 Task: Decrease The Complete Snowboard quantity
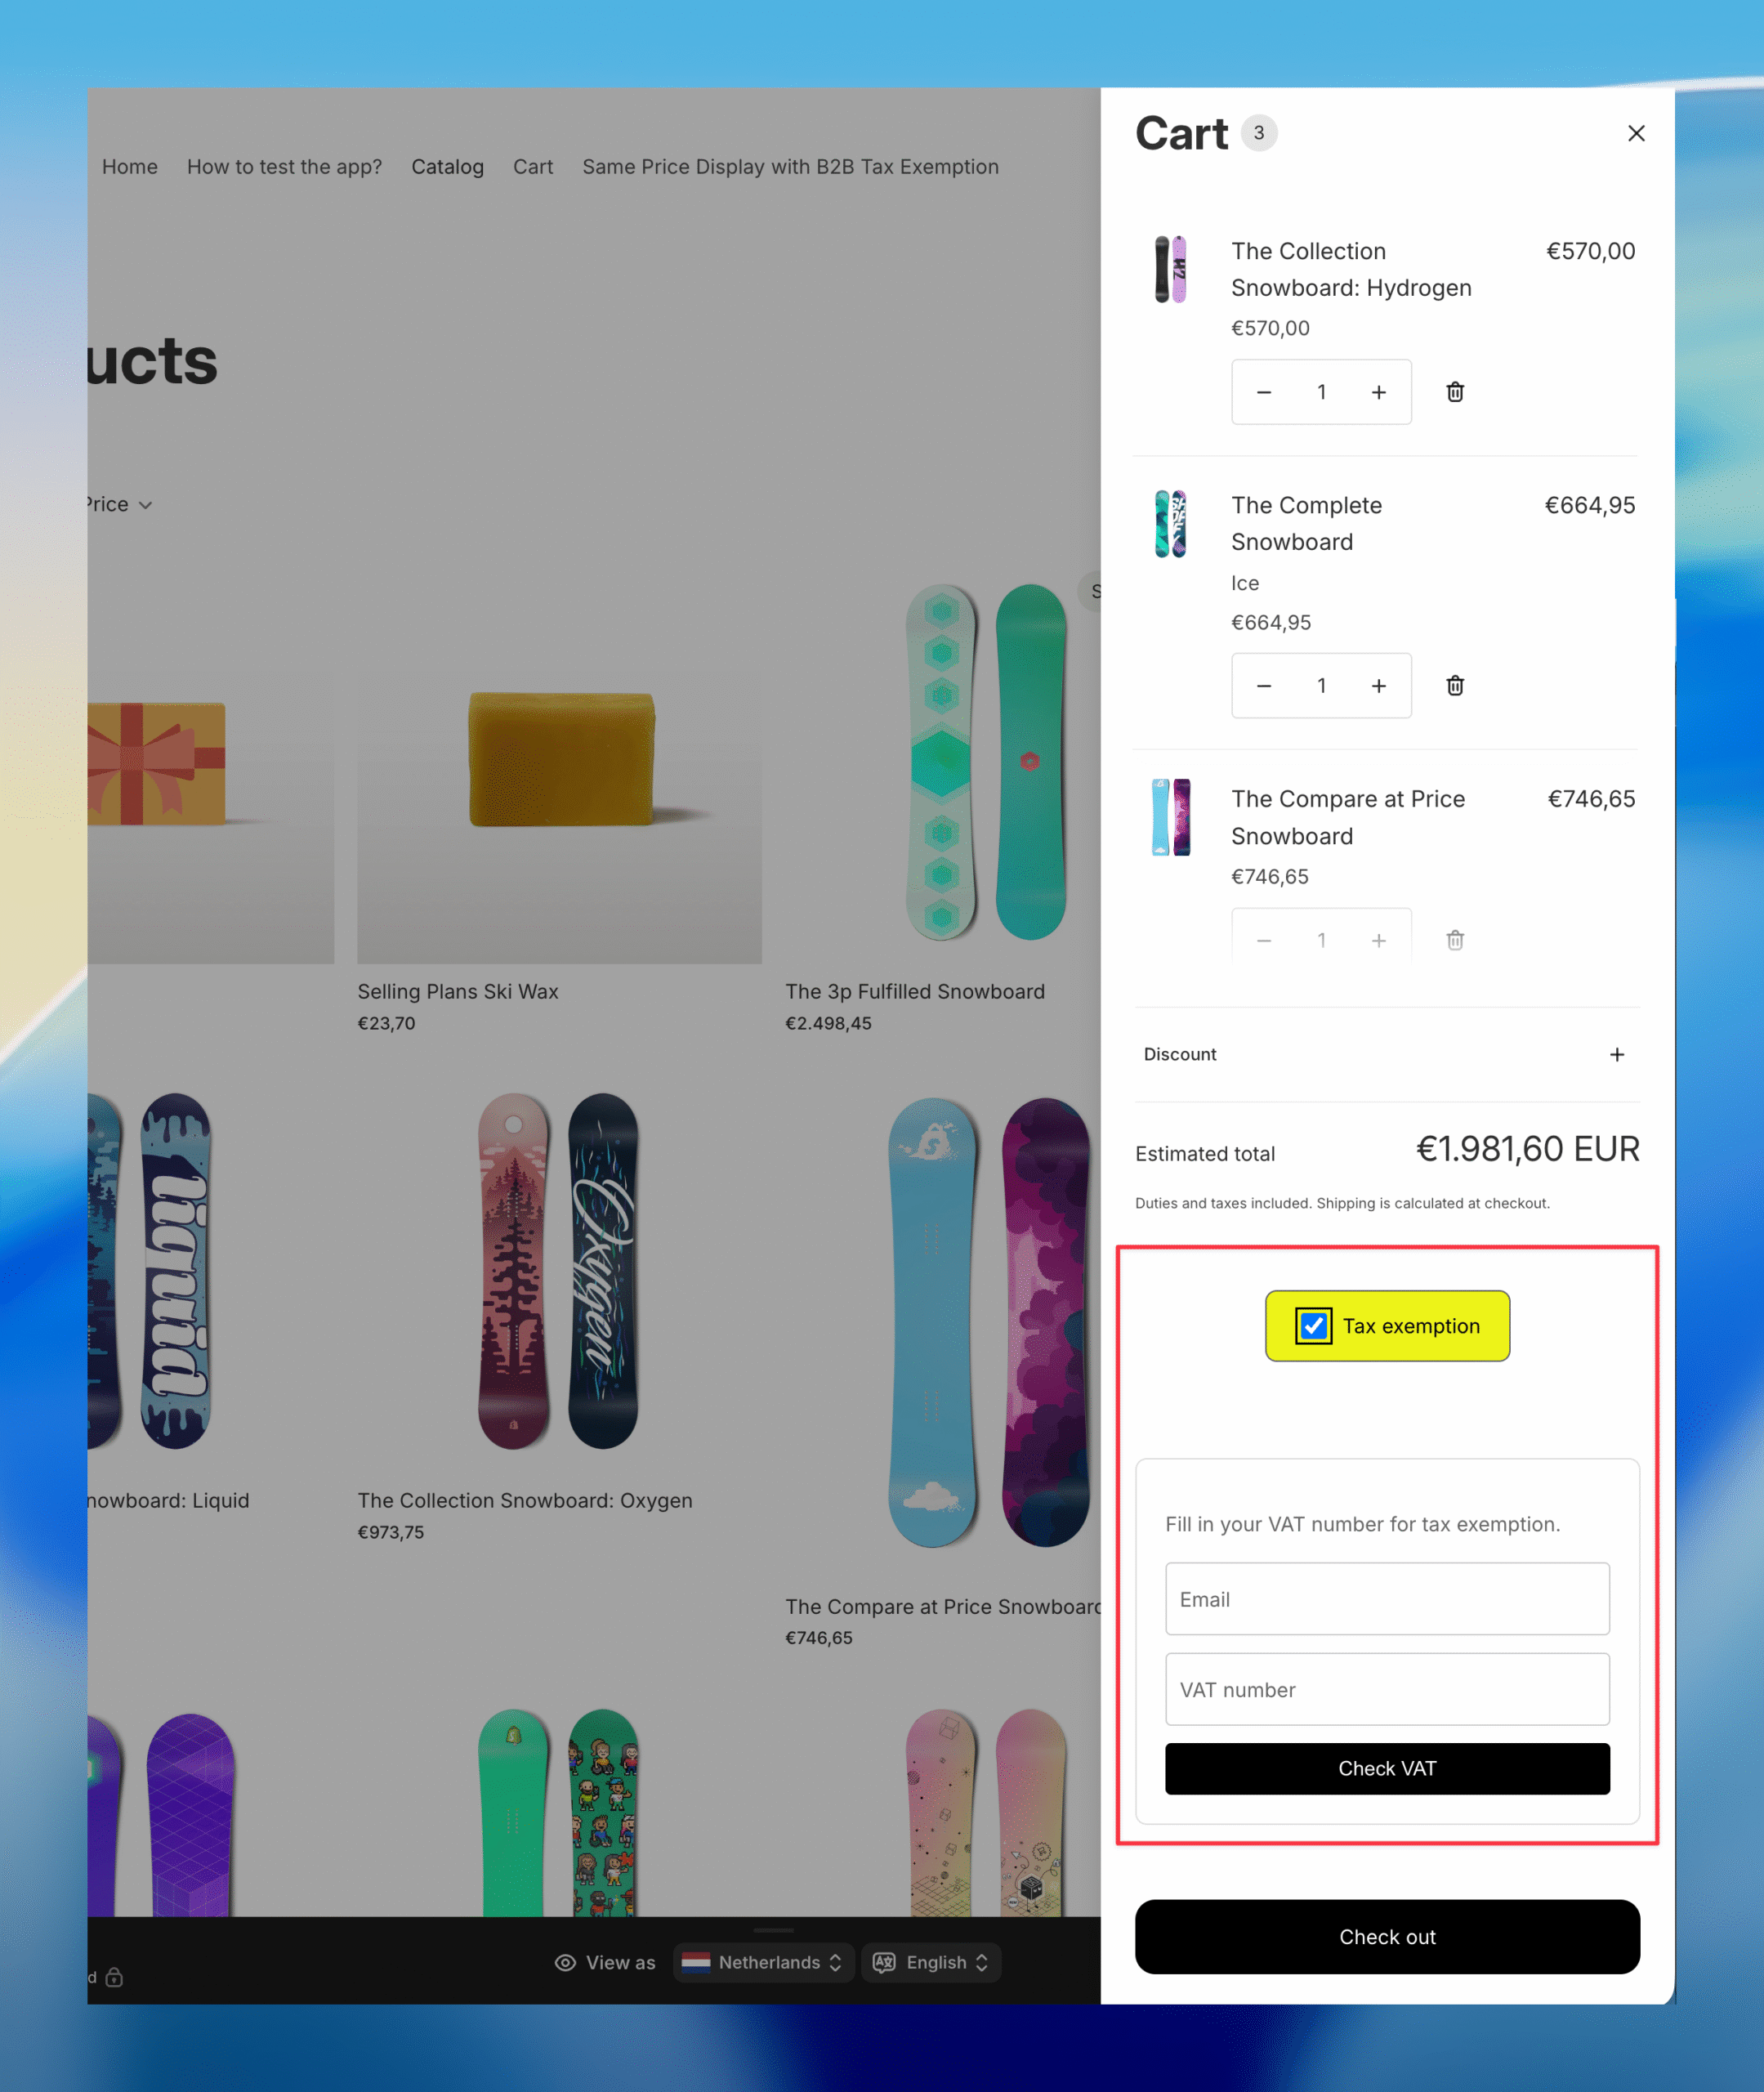point(1264,686)
